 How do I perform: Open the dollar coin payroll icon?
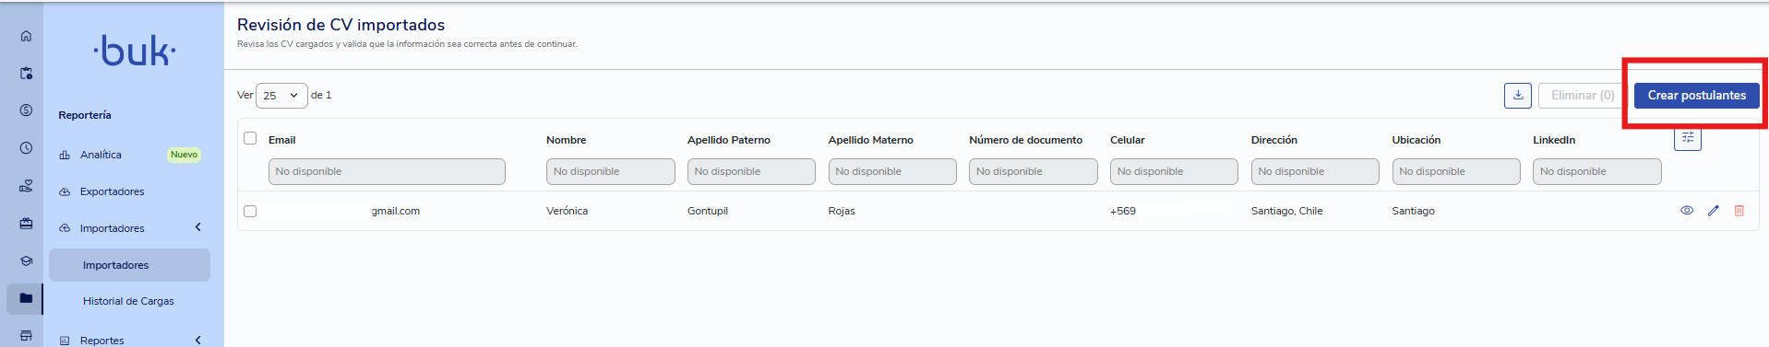(x=26, y=110)
